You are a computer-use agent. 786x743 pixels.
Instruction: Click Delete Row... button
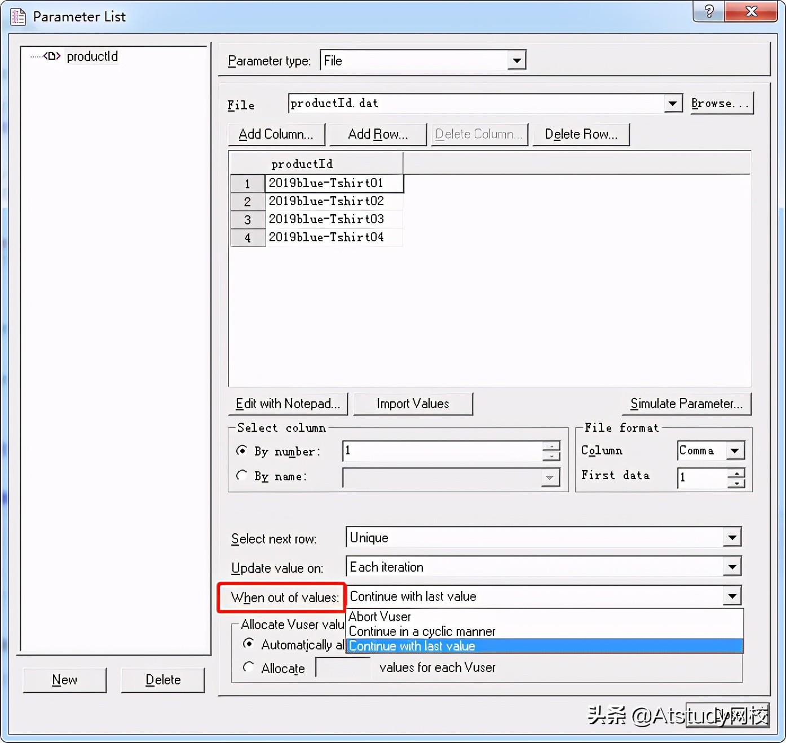pos(581,134)
